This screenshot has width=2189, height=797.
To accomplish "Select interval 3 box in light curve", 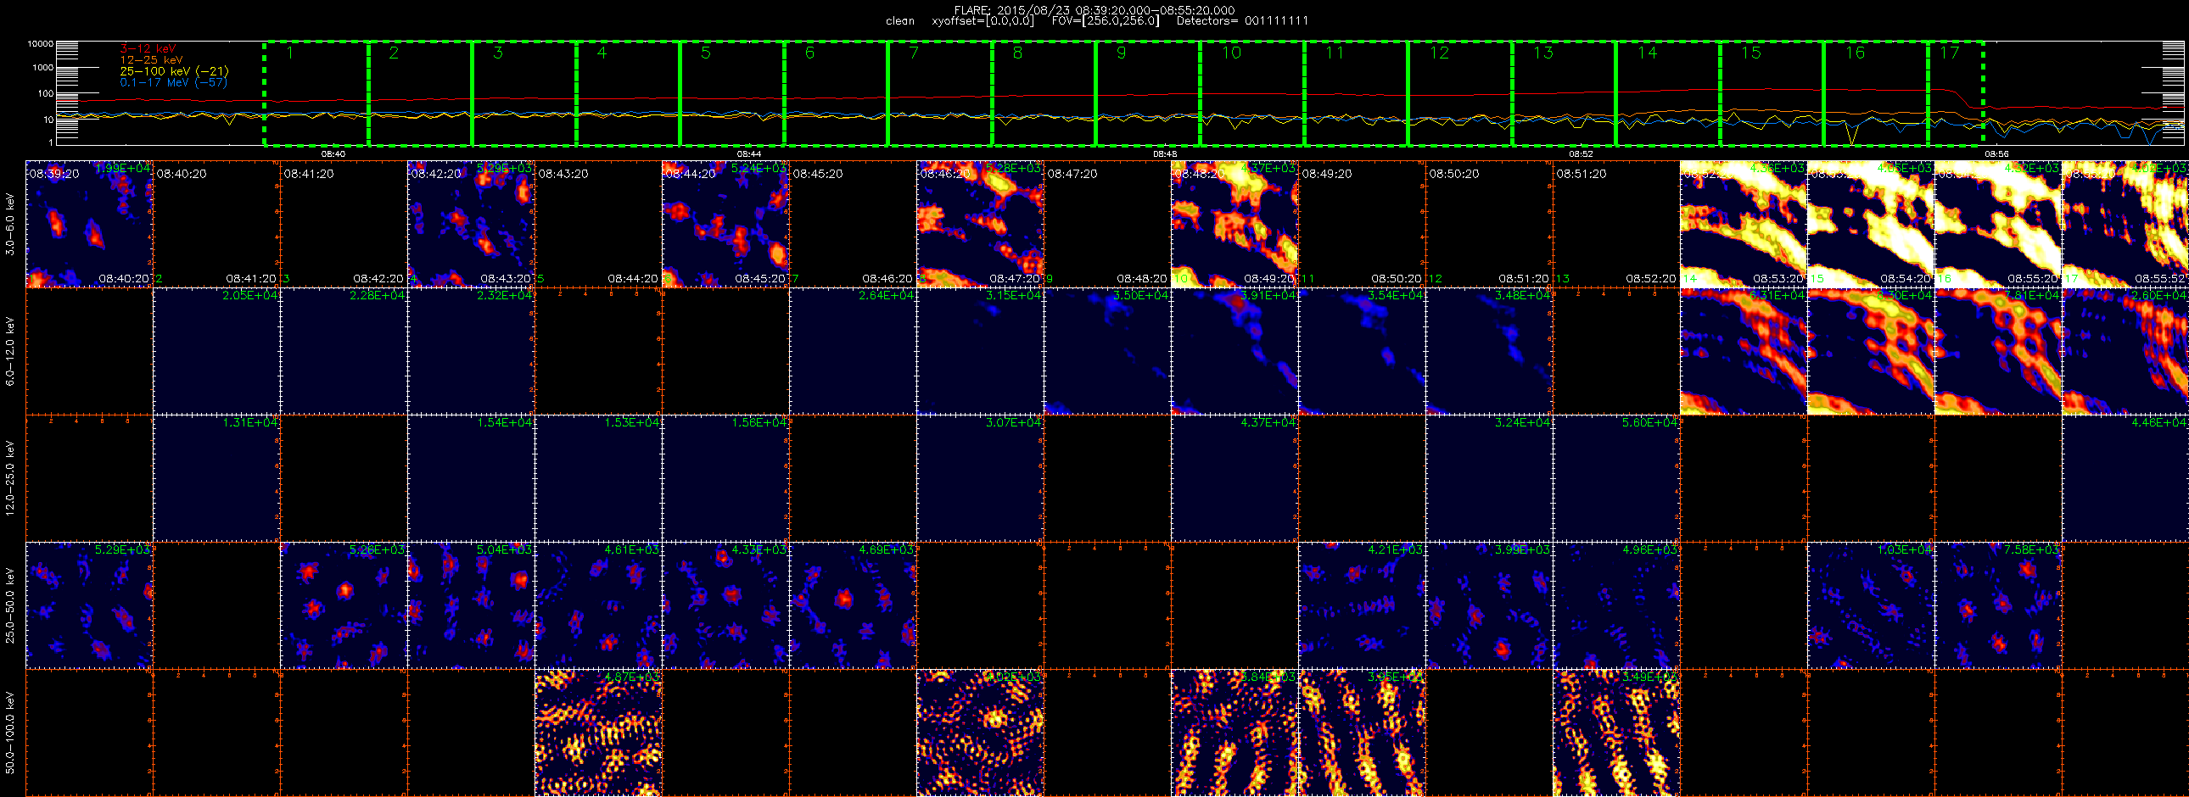I will point(524,93).
